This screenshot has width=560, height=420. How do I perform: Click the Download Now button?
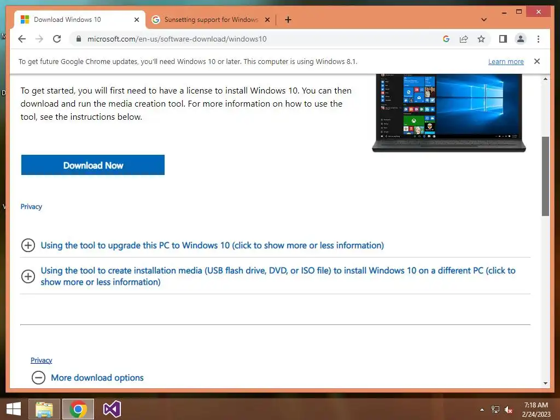click(93, 165)
